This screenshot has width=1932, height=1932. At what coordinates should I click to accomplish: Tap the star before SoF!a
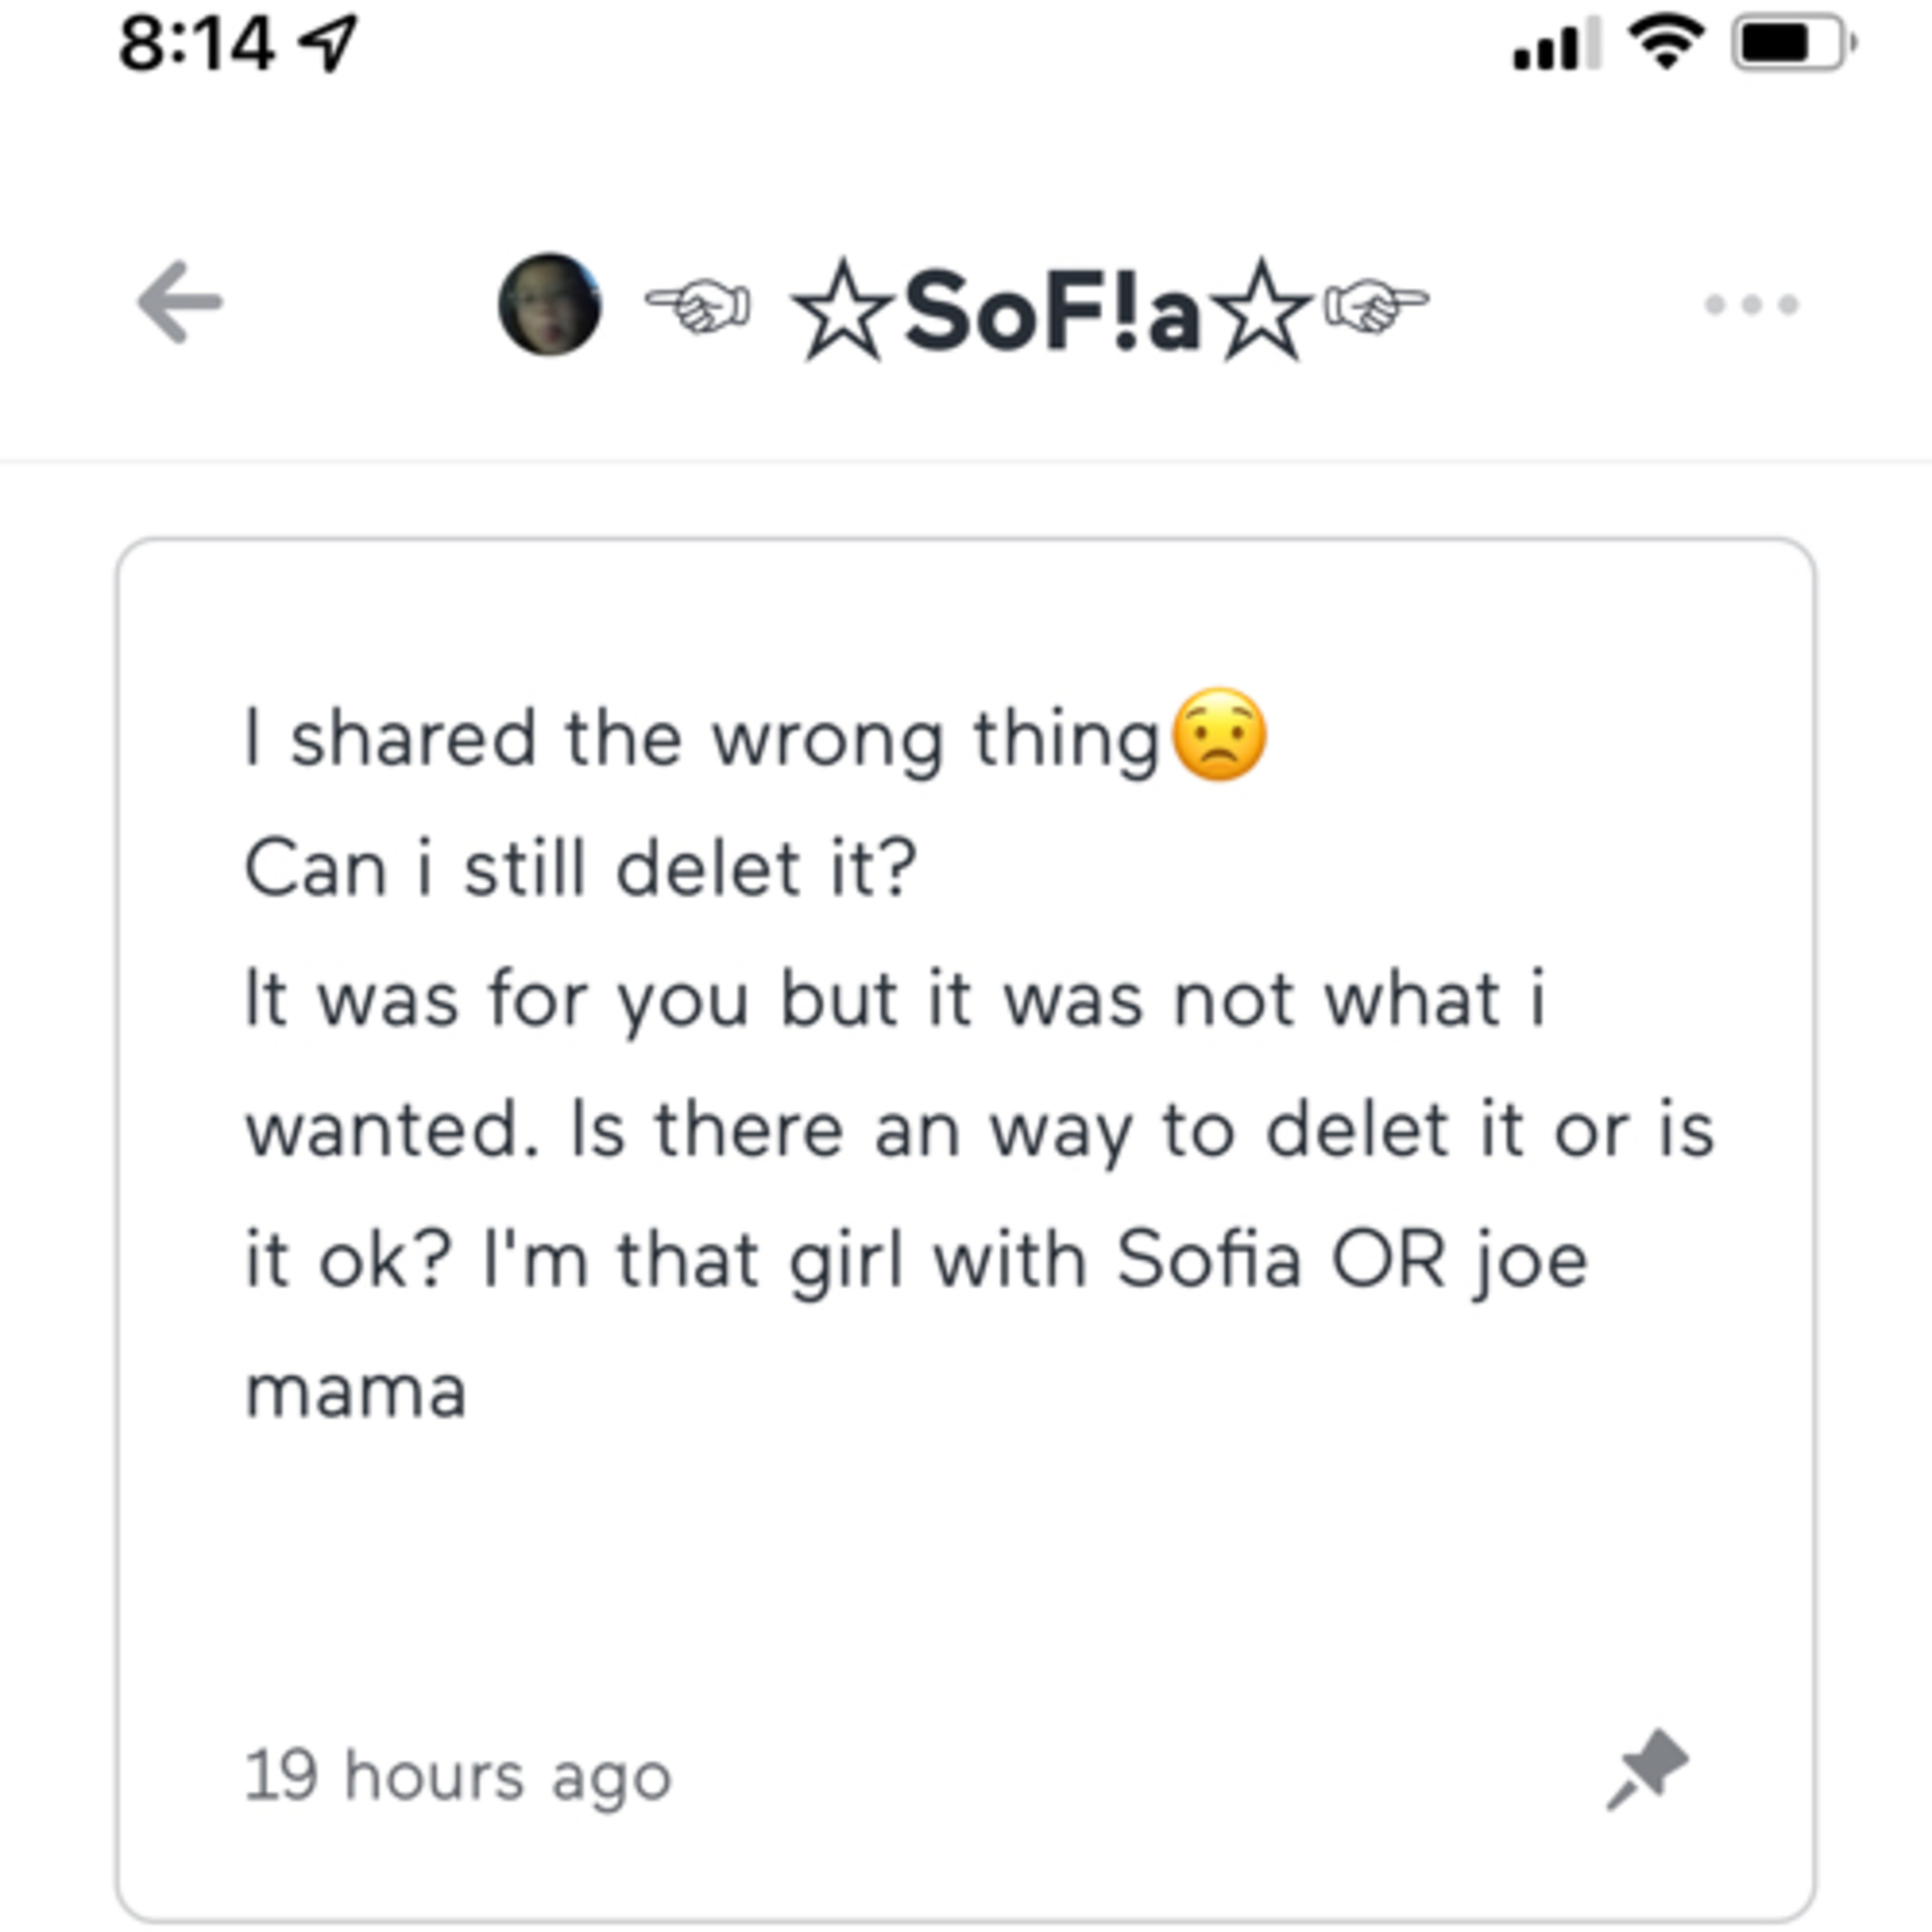(843, 311)
